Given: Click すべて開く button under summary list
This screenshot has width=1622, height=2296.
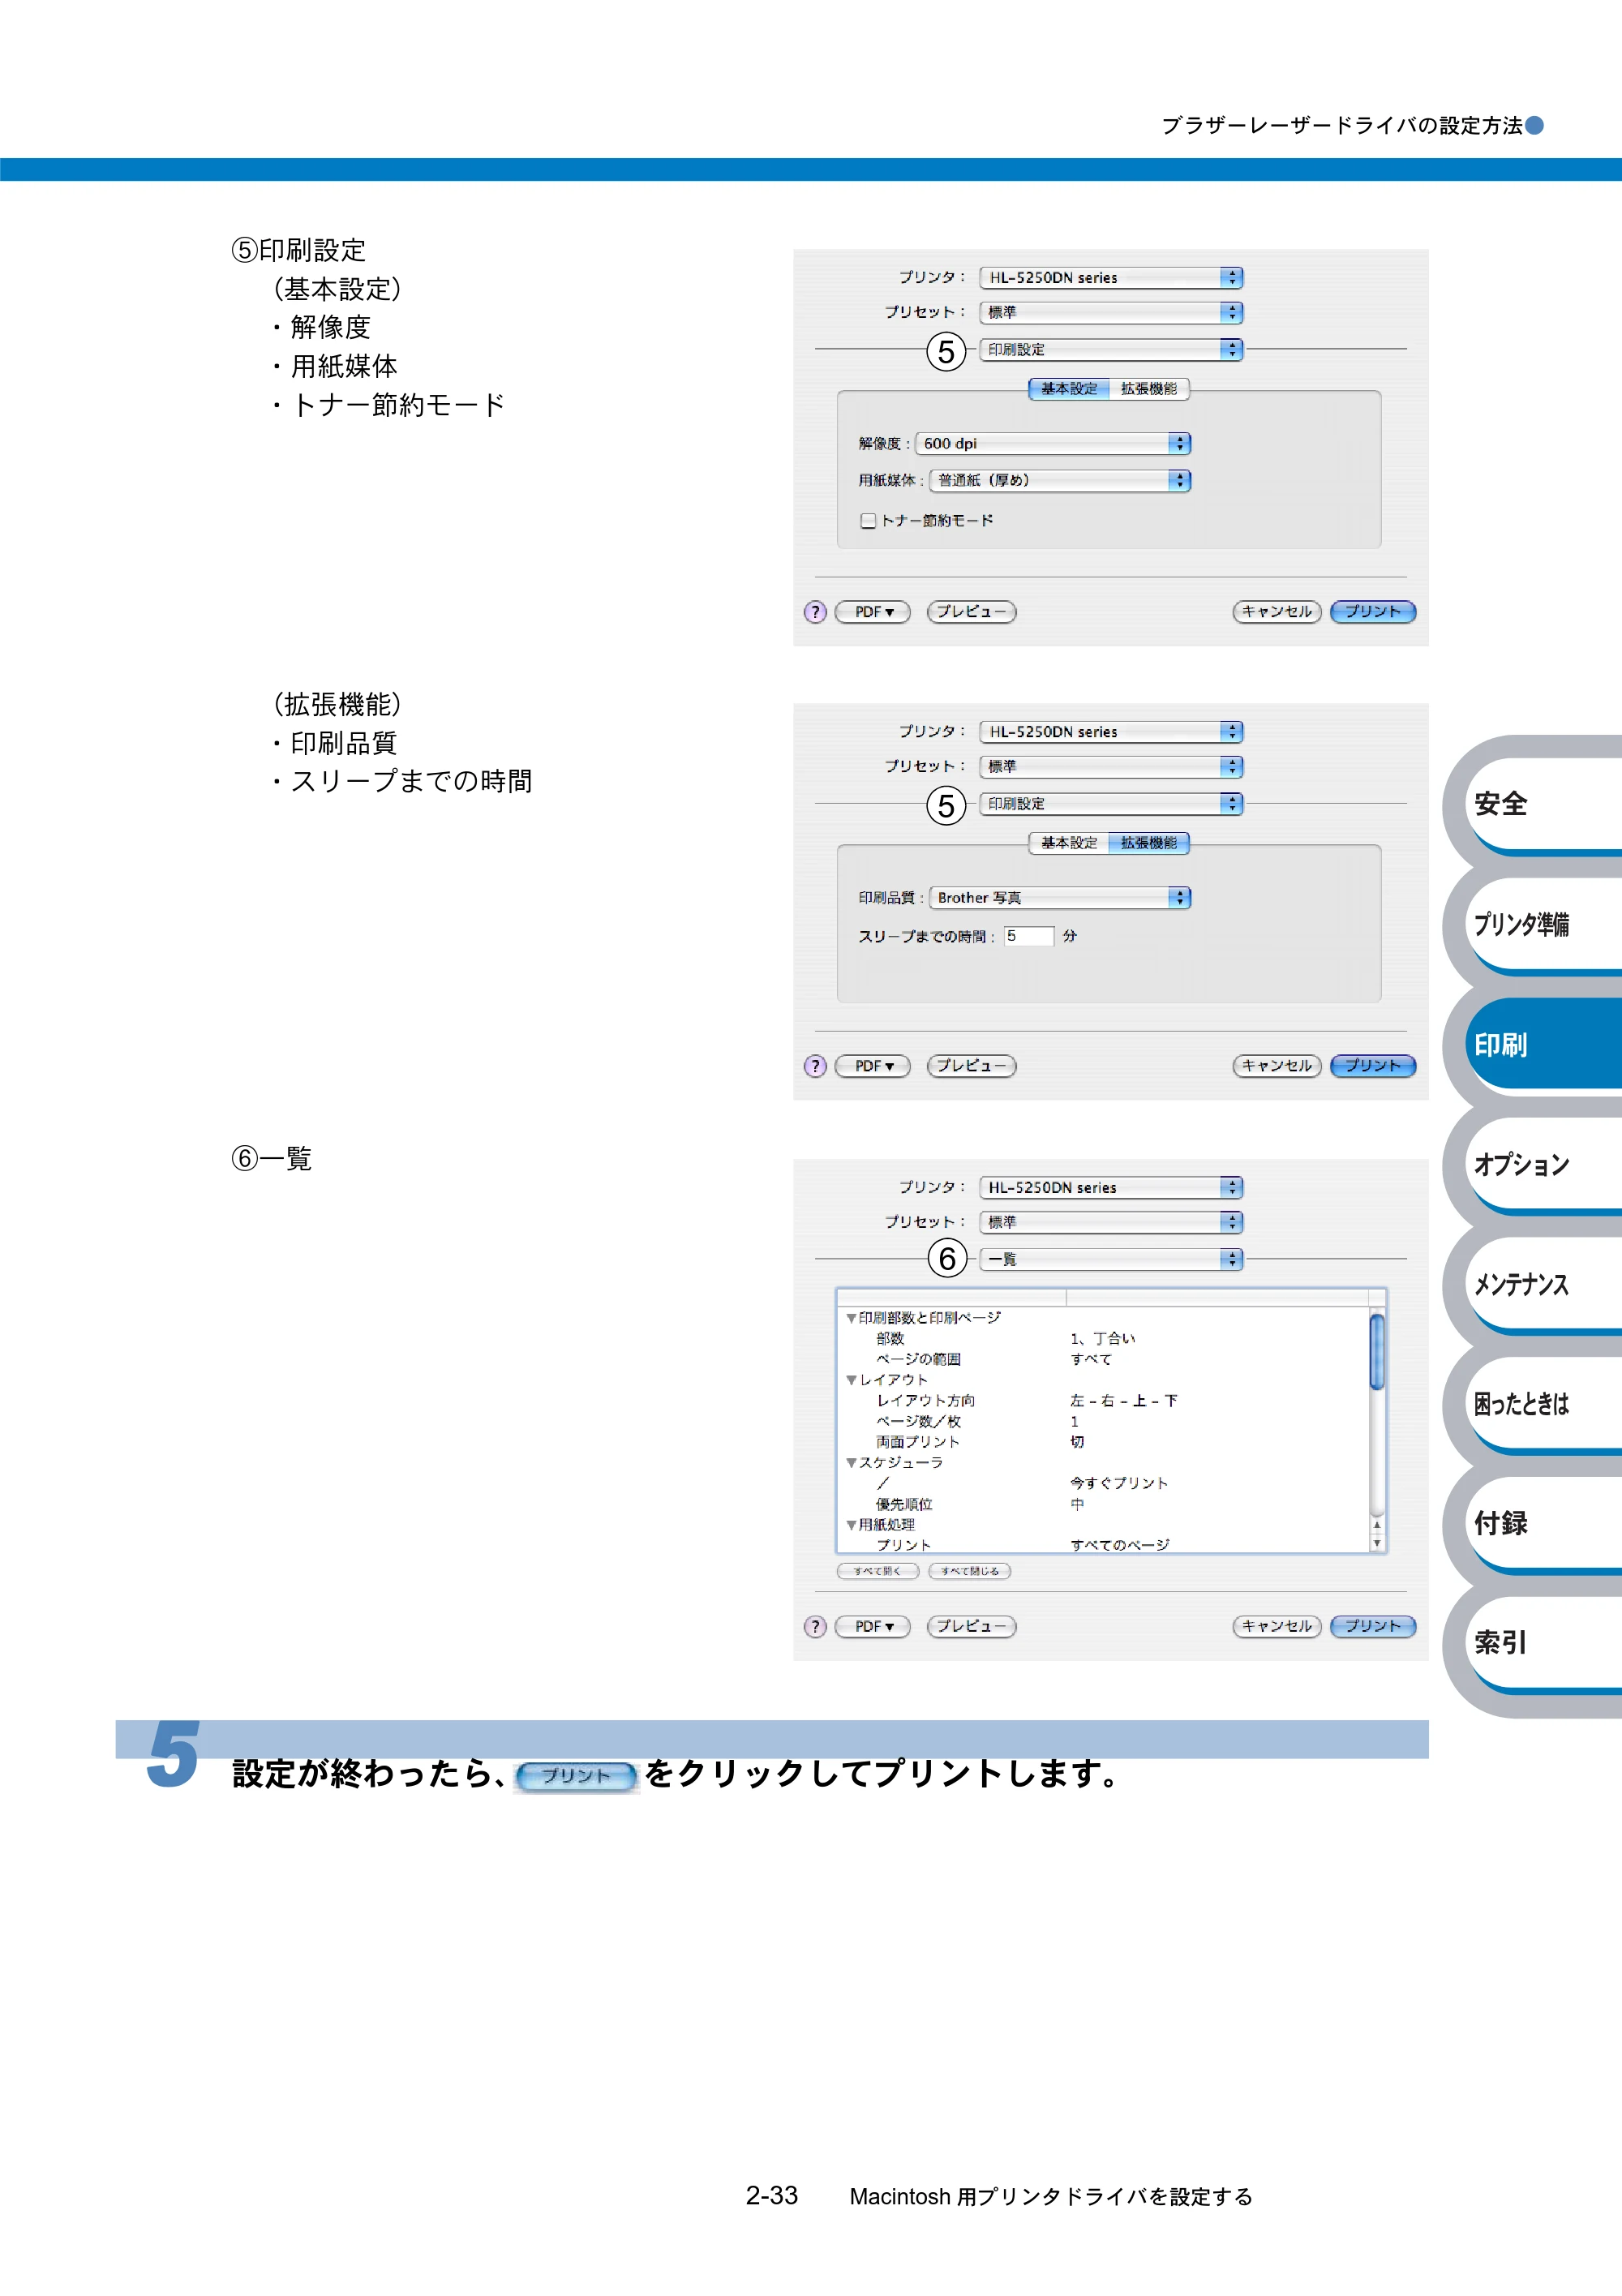Looking at the screenshot, I should point(877,1571).
